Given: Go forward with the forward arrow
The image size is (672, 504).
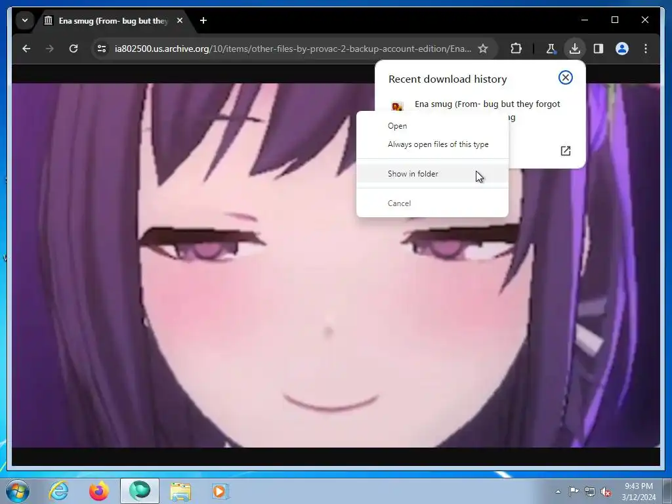Looking at the screenshot, I should coord(50,49).
